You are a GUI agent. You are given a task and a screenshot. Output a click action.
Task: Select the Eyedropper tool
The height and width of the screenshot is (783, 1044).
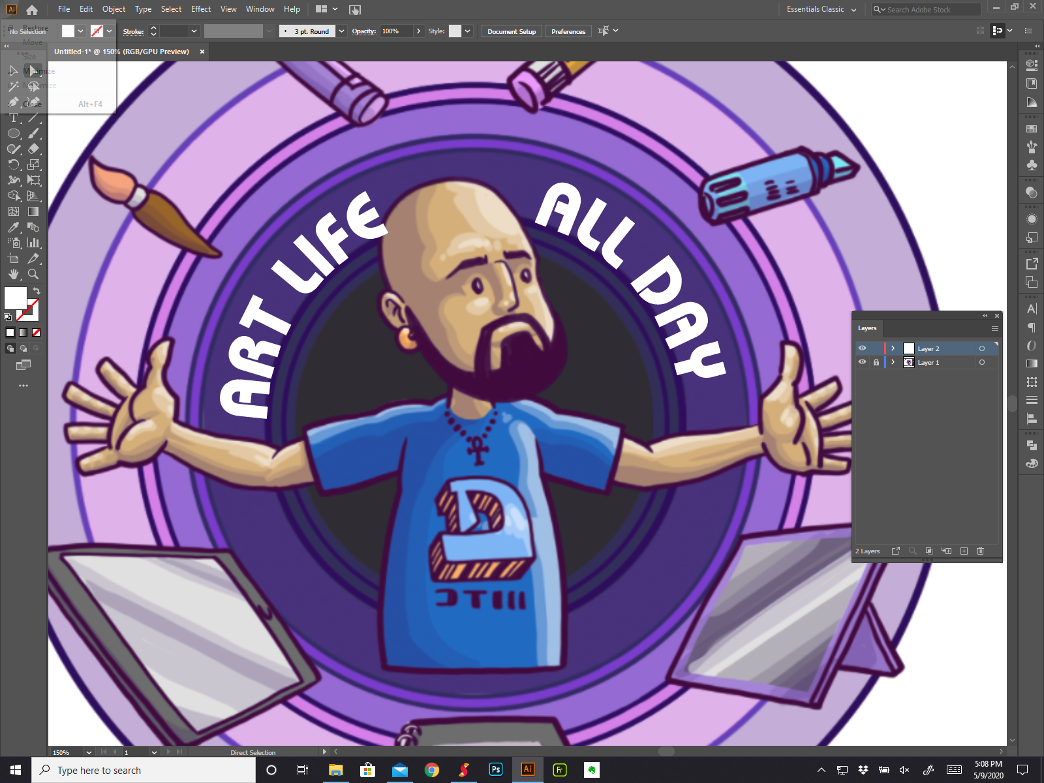(x=13, y=227)
